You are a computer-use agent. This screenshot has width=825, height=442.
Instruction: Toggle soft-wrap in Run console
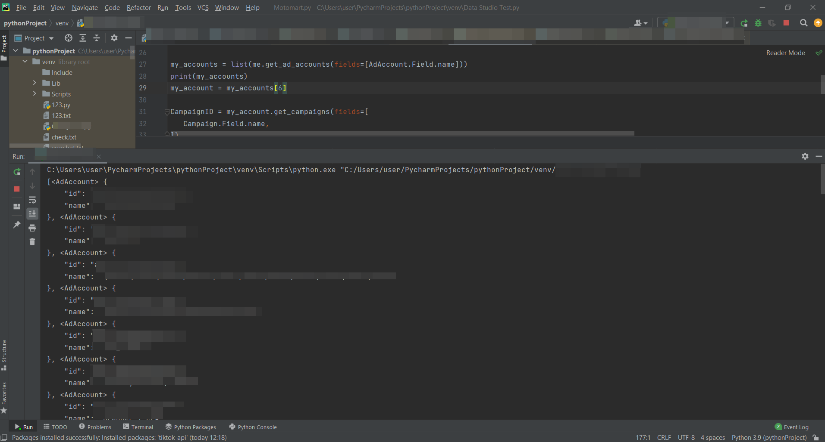[x=32, y=200]
